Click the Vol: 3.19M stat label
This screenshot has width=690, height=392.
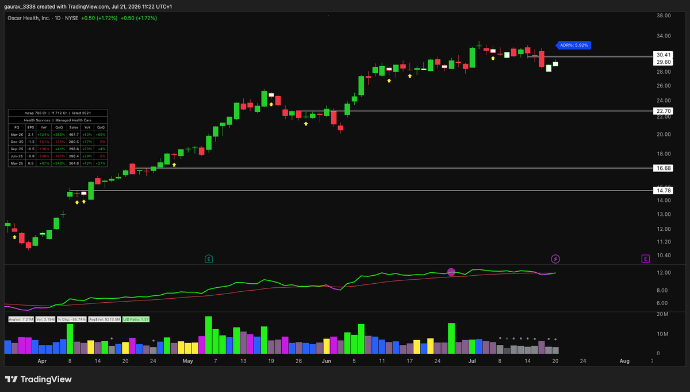(x=45, y=319)
